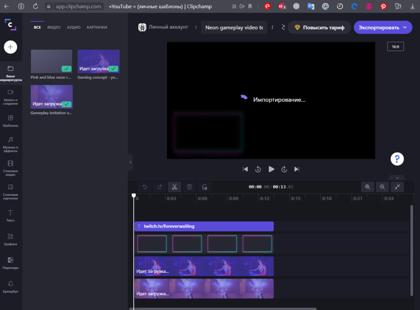This screenshot has width=420, height=310.
Task: Delete the selected clip with the trash icon
Action: point(189,187)
